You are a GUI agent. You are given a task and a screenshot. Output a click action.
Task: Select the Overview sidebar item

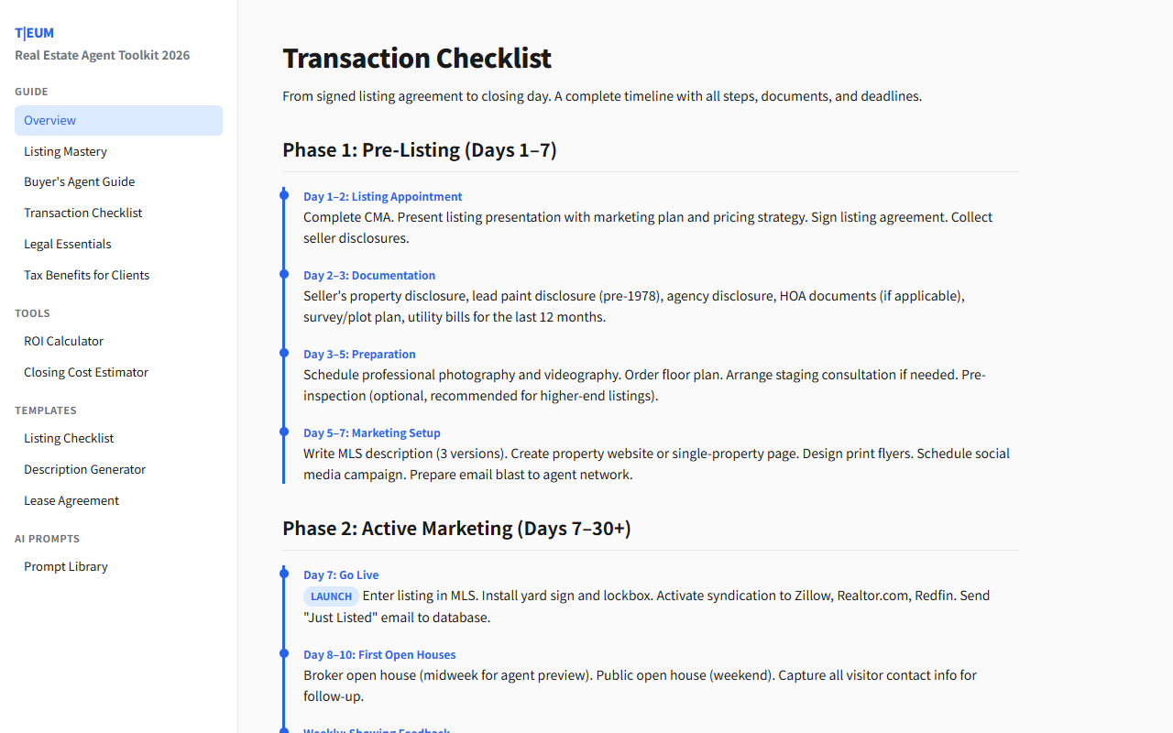pos(49,120)
